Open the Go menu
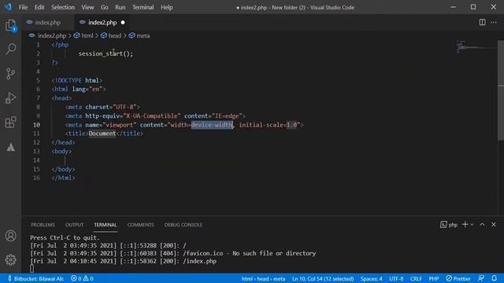 [105, 7]
